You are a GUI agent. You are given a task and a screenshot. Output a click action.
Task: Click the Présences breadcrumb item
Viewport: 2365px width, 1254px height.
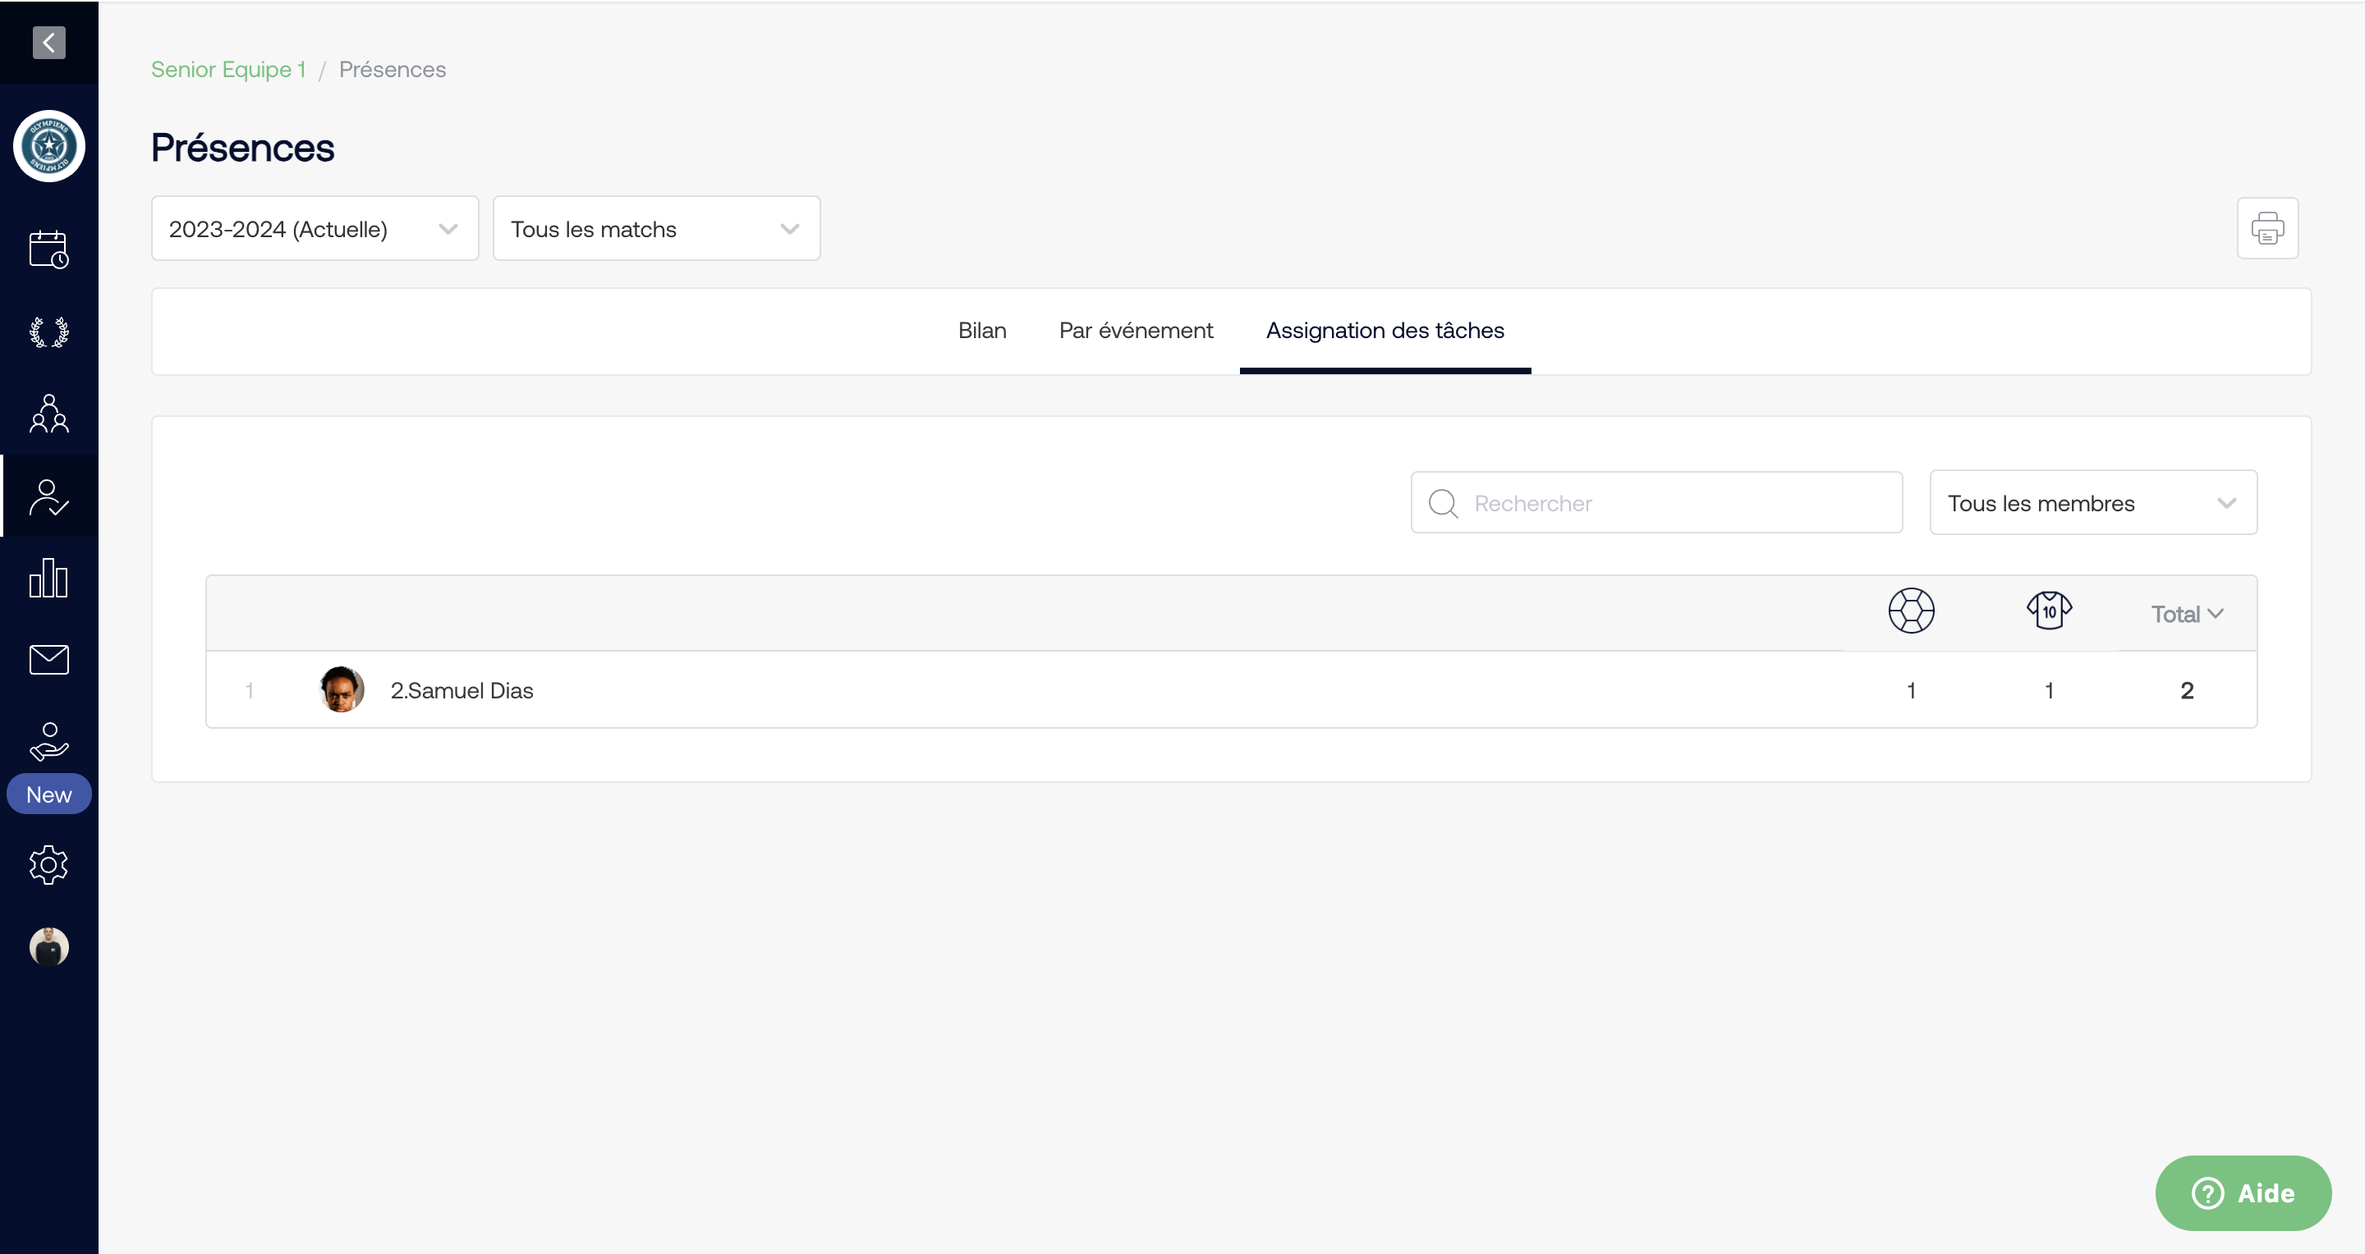(x=392, y=70)
